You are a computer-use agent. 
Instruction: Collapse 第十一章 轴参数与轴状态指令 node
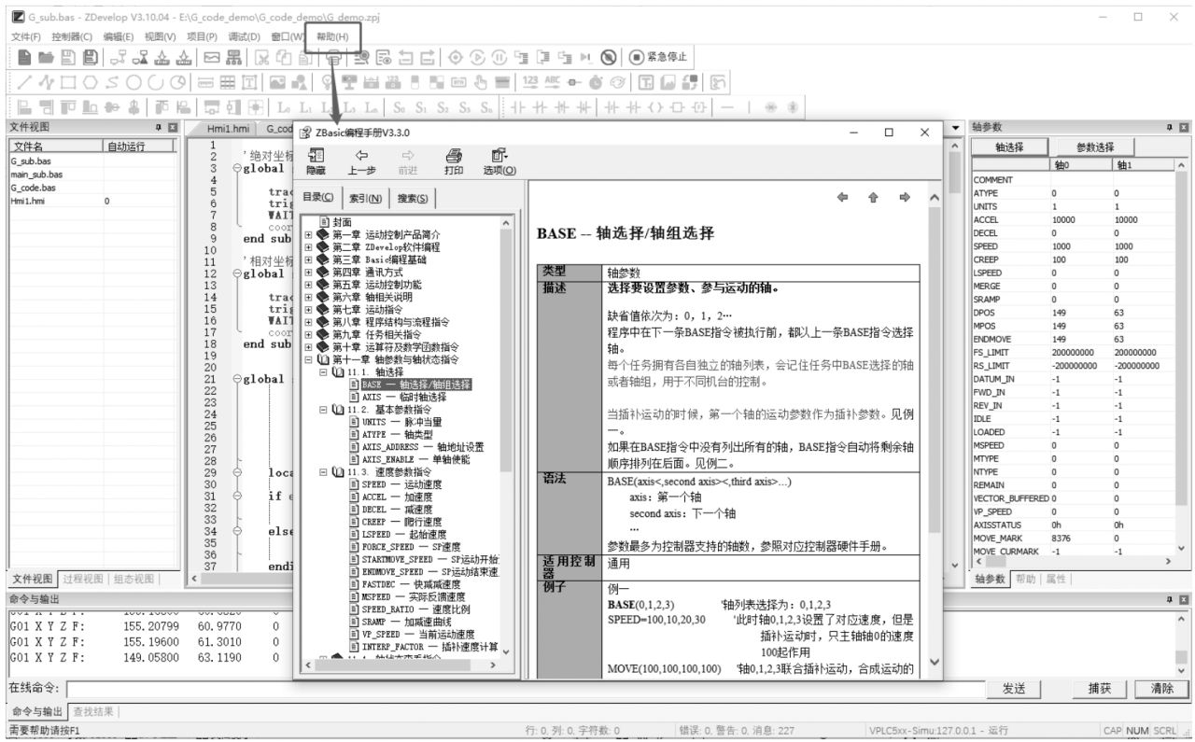click(x=309, y=359)
